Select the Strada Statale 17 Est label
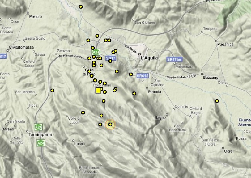The width and height of the screenshot is (251, 178). 181,77
